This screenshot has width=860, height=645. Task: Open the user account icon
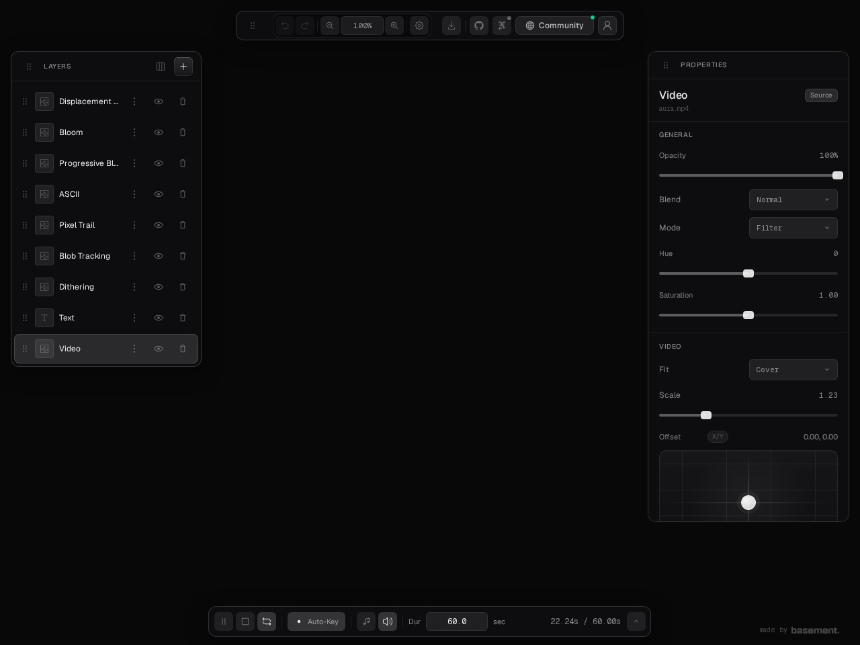[x=607, y=26]
